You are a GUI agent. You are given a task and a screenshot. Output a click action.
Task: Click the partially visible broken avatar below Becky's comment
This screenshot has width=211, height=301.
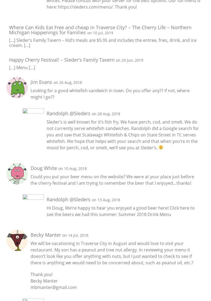33,300
